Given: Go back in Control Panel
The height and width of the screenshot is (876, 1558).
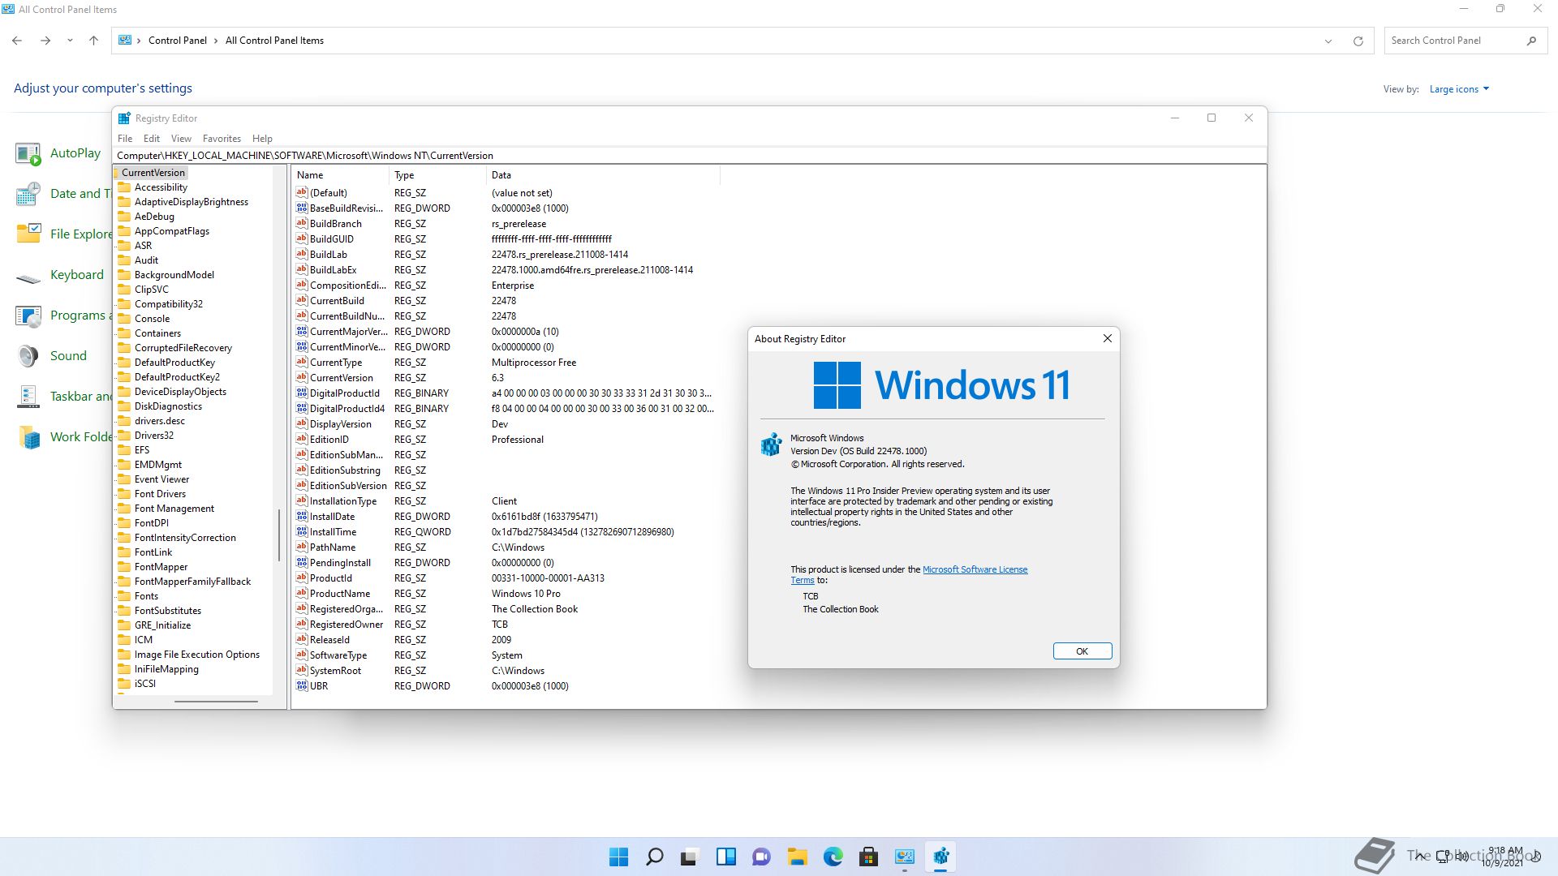Looking at the screenshot, I should click(x=17, y=41).
